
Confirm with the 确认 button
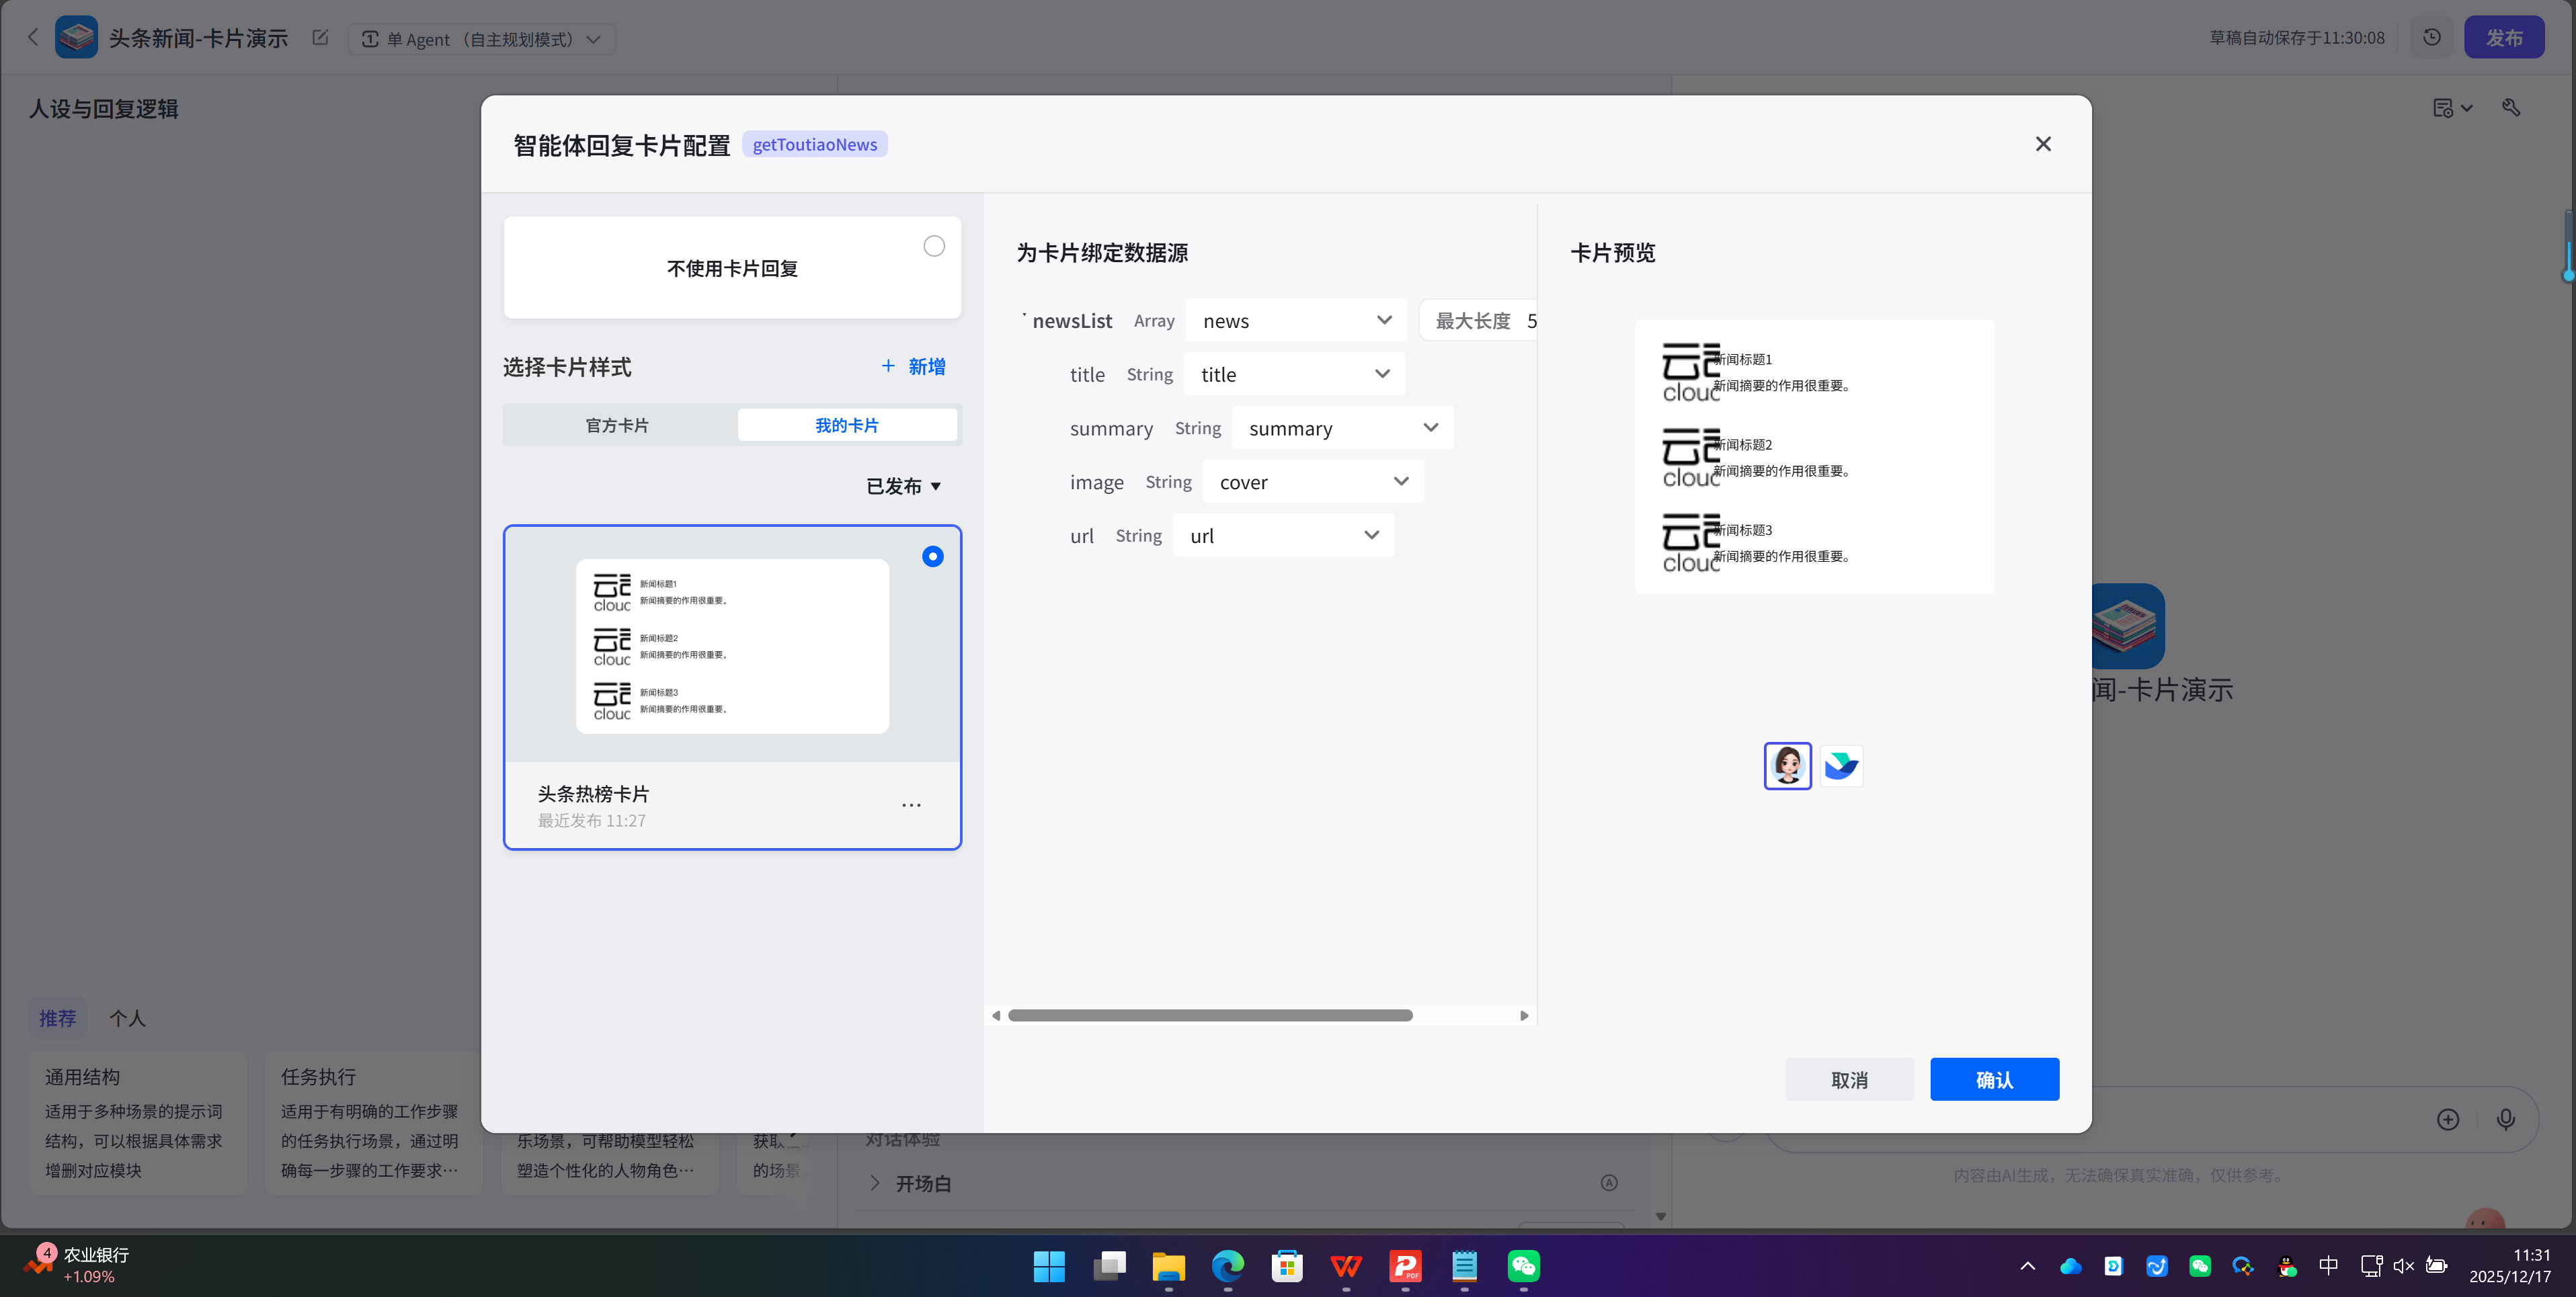[x=1994, y=1079]
